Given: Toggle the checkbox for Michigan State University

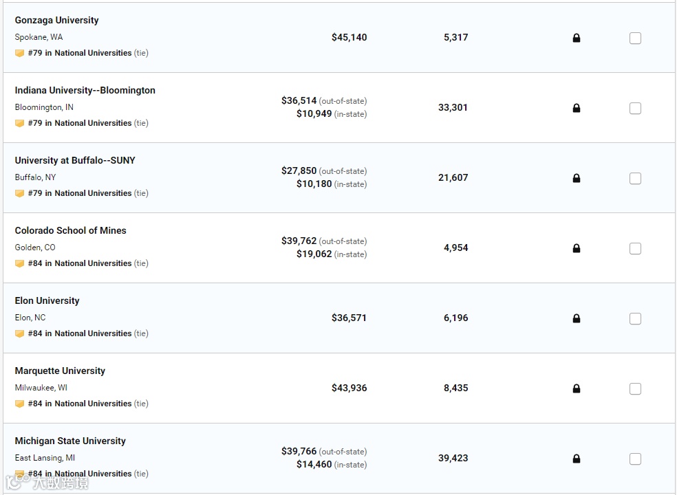Looking at the screenshot, I should [635, 459].
